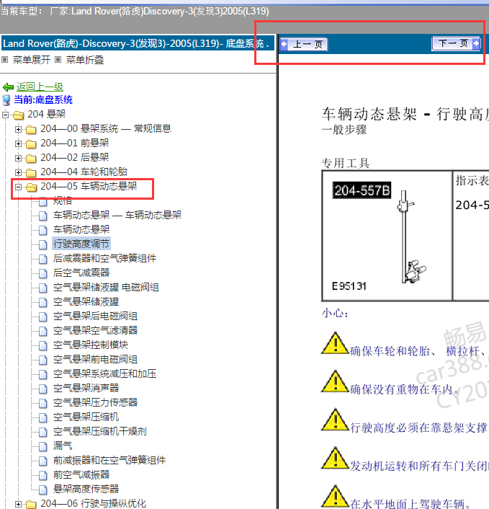Open 空气悬架储液罐 电磁阀组 document
489x509 pixels.
click(106, 287)
